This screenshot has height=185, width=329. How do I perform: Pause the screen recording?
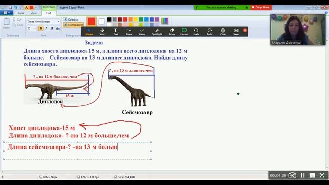point(302,175)
